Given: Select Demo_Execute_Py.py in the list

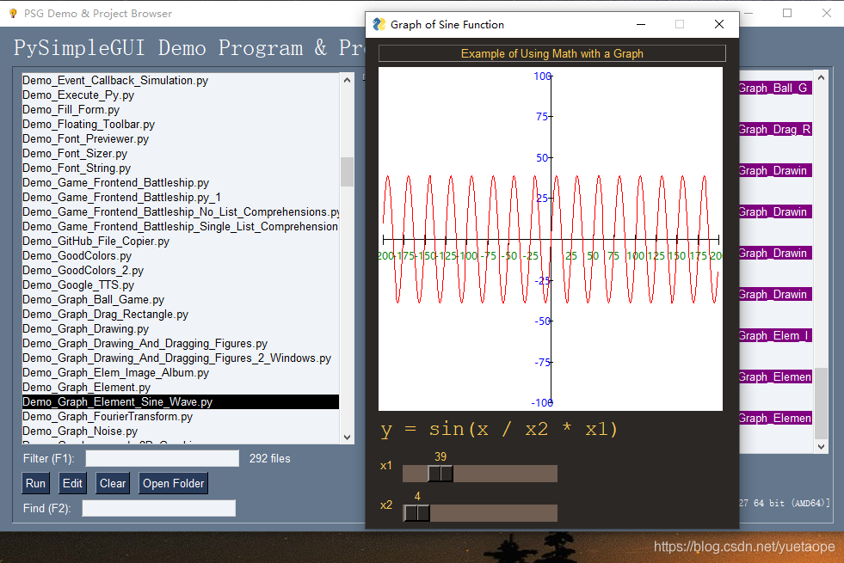Looking at the screenshot, I should (x=181, y=95).
